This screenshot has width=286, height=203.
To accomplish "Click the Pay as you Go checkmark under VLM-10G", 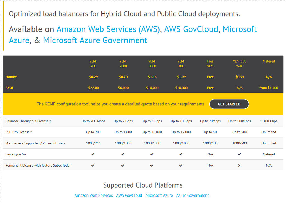I will click(x=181, y=154).
